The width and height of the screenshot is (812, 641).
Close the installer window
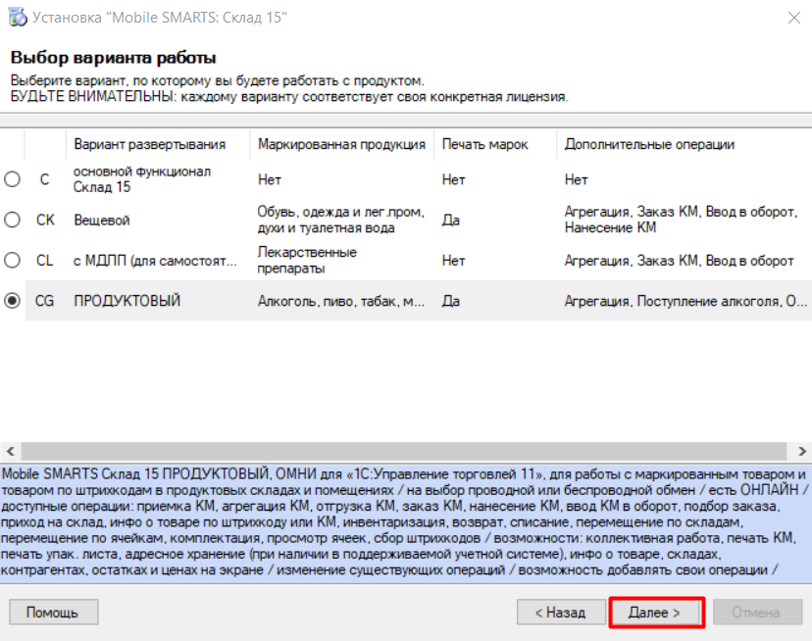coord(790,18)
